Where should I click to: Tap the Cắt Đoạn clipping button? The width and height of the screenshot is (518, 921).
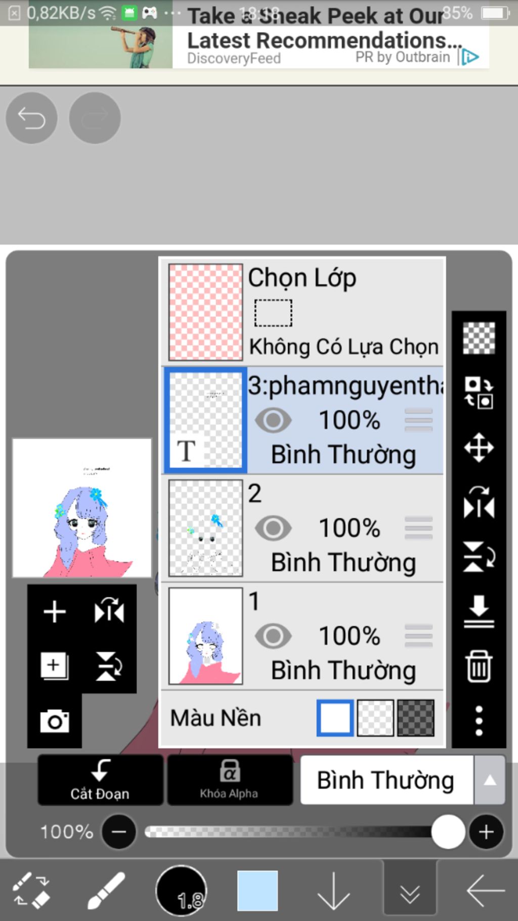point(100,780)
